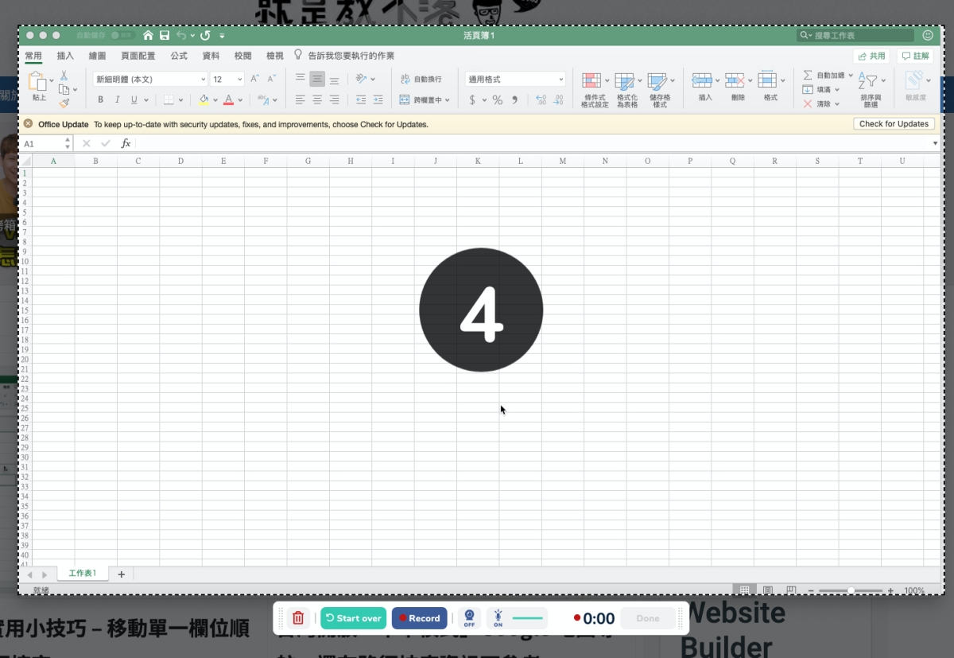954x658 pixels.
Task: Switch to the 插入 ribbon tab
Action: pyautogui.click(x=65, y=56)
